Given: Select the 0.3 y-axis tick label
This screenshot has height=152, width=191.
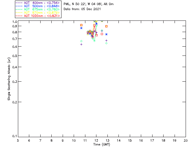Looking at the screenshot, I should tap(15, 82).
